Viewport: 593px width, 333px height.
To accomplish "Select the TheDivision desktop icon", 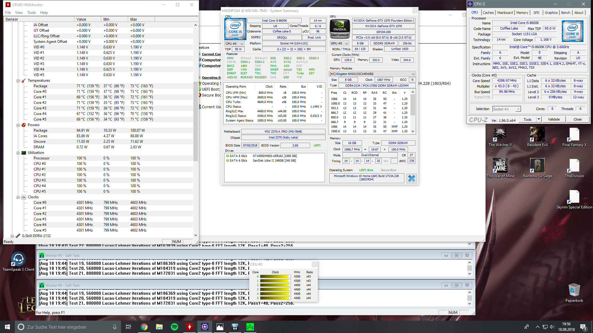I will 574,168.
